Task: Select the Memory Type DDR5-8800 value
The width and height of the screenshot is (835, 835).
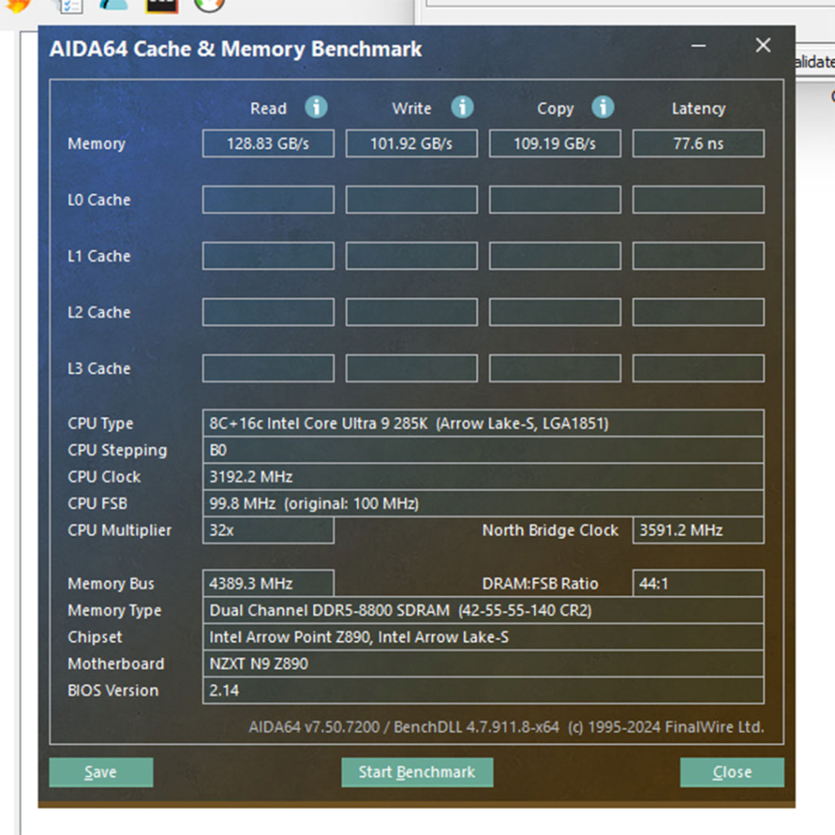Action: coord(484,610)
